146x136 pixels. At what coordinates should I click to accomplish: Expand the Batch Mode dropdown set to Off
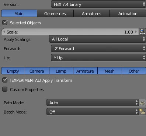93,112
